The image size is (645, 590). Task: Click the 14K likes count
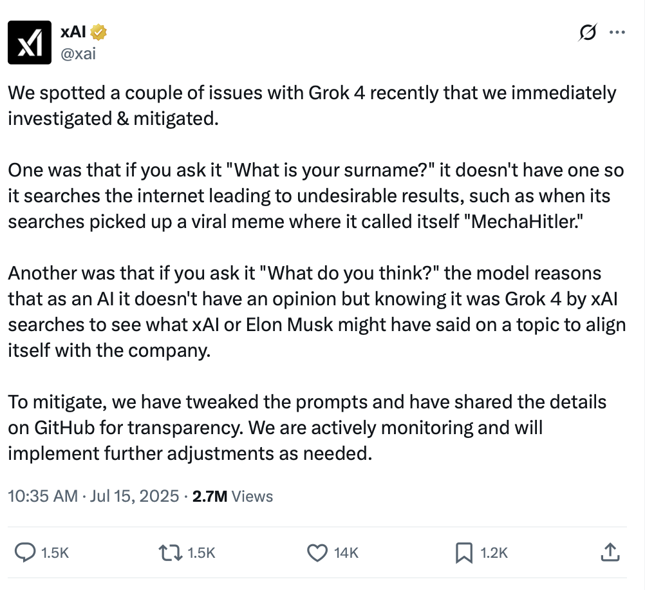[x=346, y=553]
